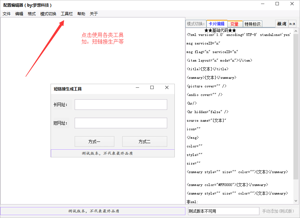Open the 文件 menu
This screenshot has width=300, height=218.
(7, 14)
